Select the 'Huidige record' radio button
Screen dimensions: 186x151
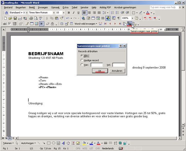(x=82, y=60)
